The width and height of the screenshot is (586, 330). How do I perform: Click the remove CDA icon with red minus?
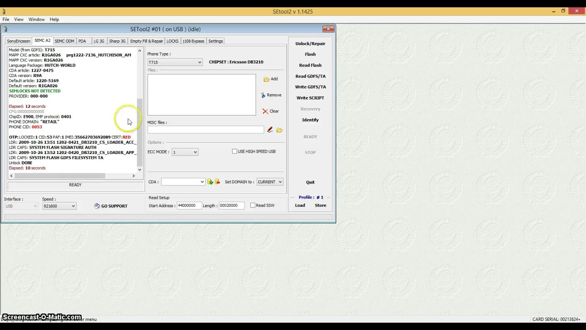click(217, 182)
